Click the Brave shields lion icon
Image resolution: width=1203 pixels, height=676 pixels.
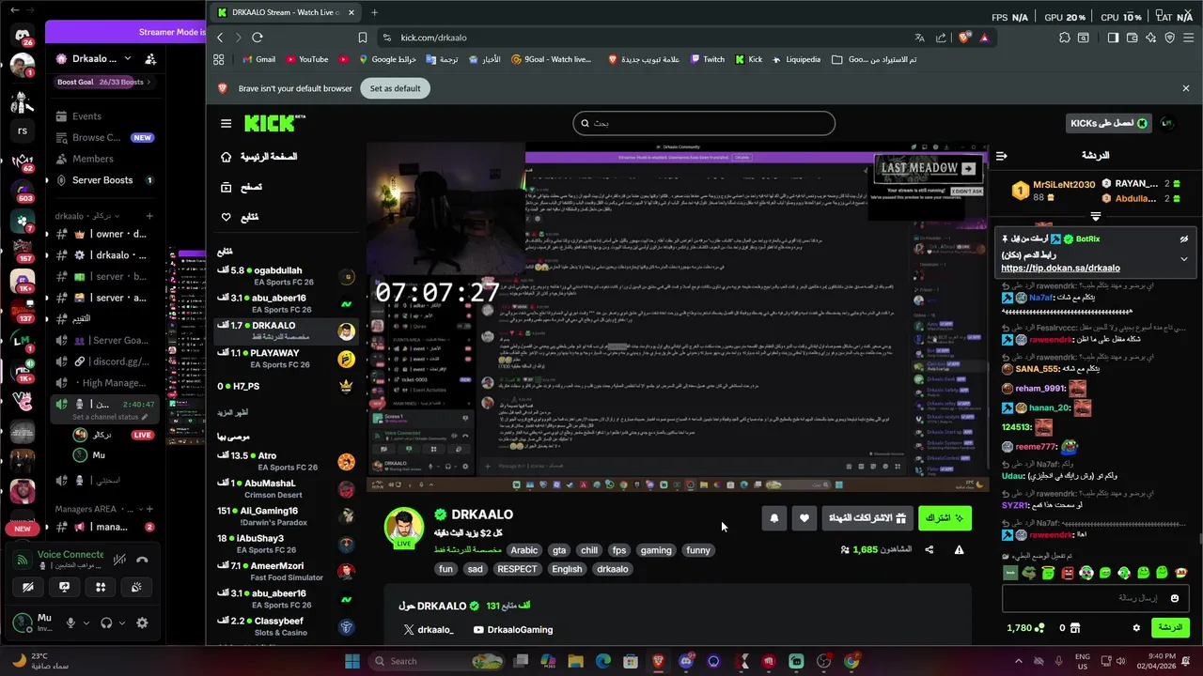(963, 38)
